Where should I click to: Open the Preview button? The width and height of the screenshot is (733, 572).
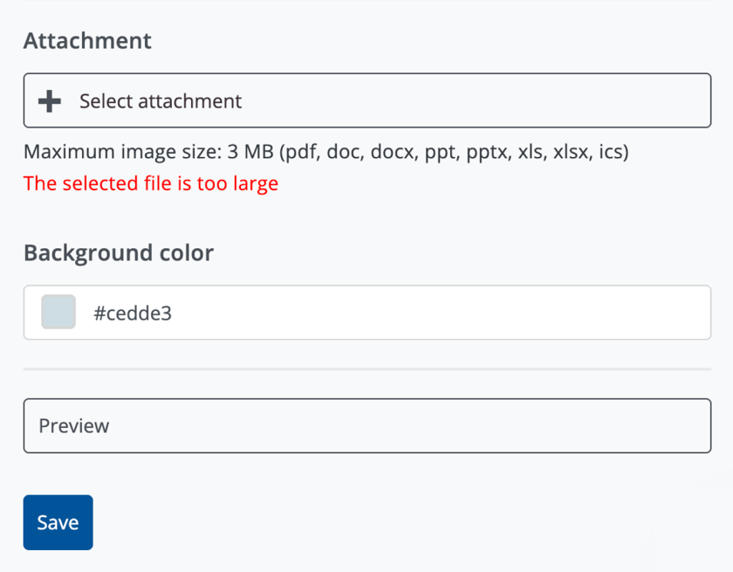[x=366, y=426]
